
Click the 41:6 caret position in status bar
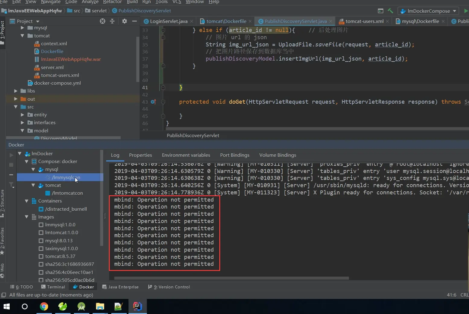coord(452,295)
